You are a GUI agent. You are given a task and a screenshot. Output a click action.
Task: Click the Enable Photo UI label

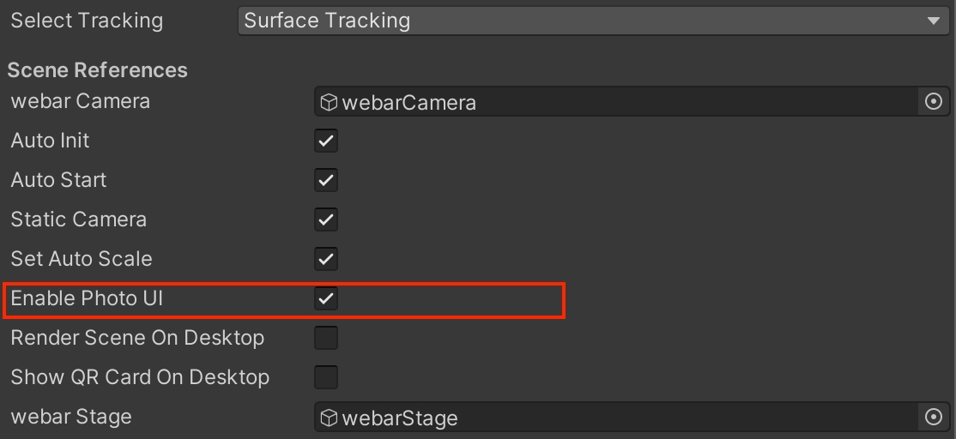tap(87, 298)
